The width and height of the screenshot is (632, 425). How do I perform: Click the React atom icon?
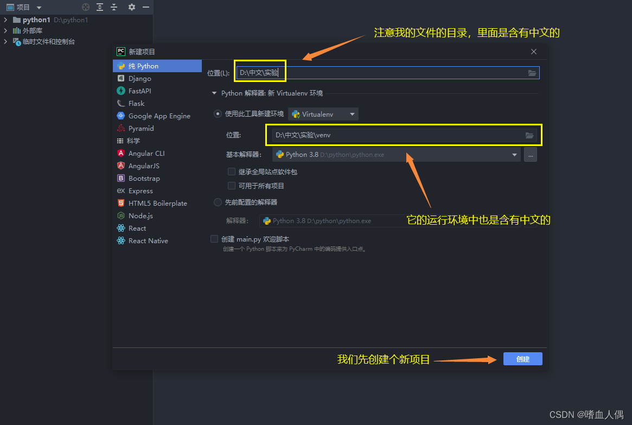click(121, 228)
